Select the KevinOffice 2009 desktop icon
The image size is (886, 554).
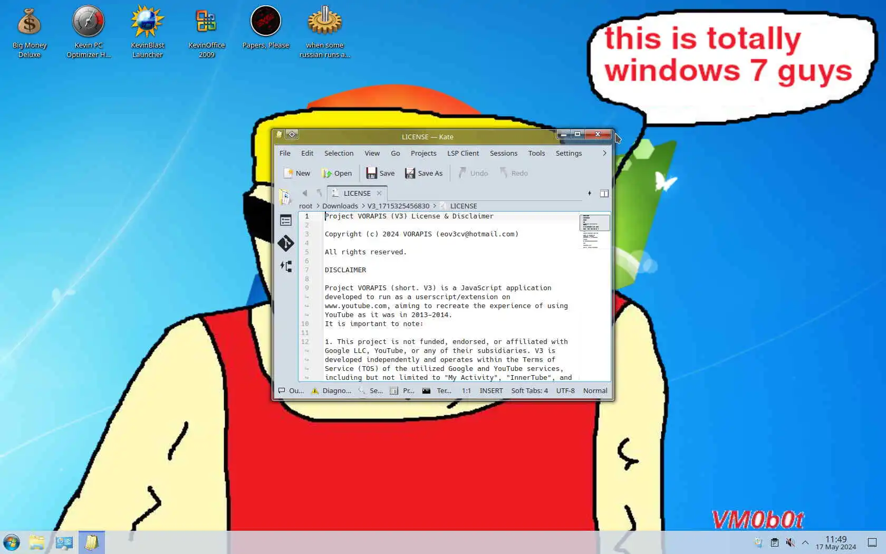tap(207, 32)
